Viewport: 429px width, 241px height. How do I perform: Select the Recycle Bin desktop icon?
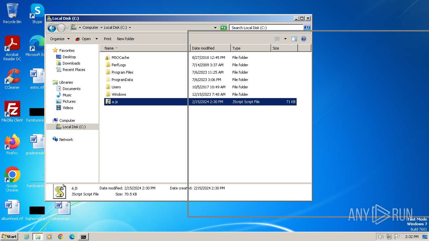[x=12, y=13]
